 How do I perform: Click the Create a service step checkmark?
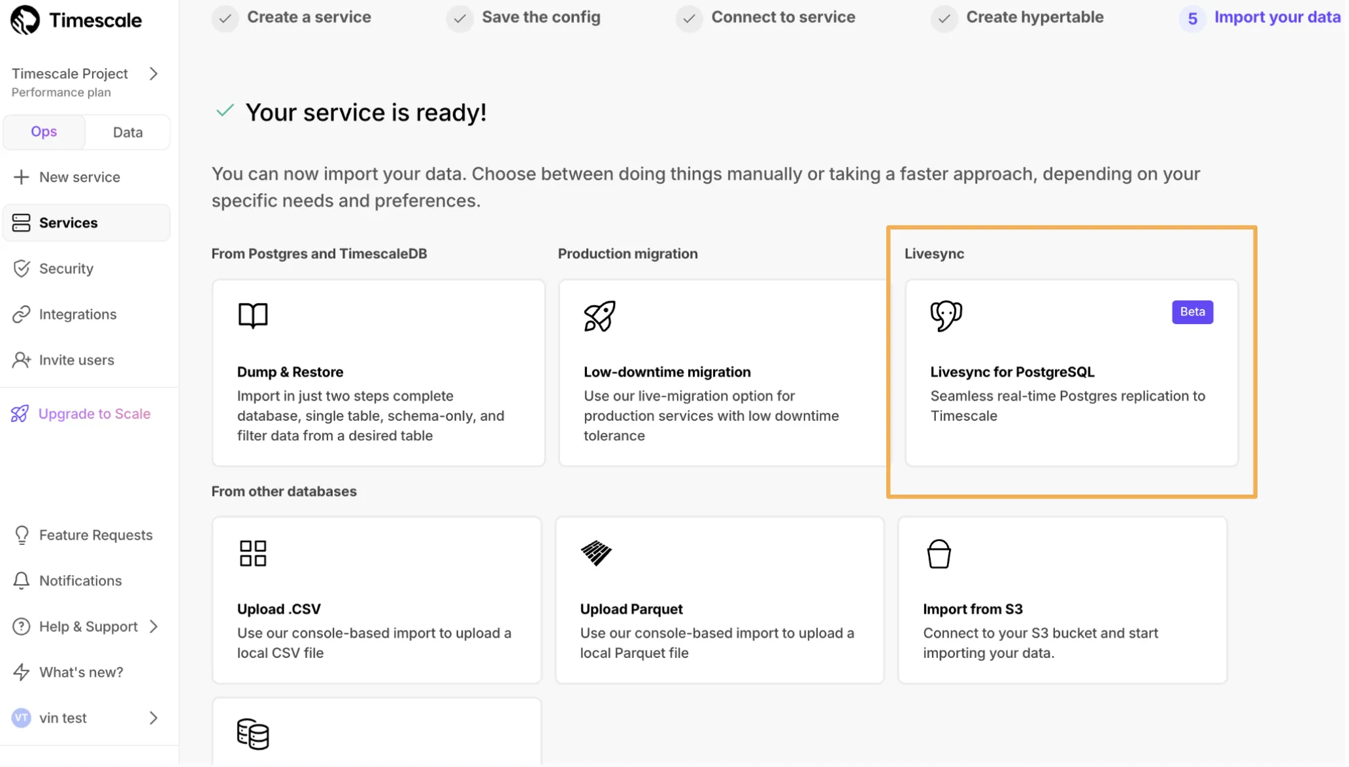[225, 18]
